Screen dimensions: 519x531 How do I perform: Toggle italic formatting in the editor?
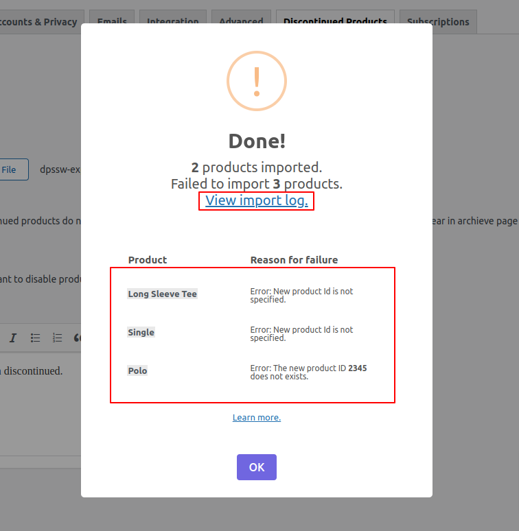(13, 338)
